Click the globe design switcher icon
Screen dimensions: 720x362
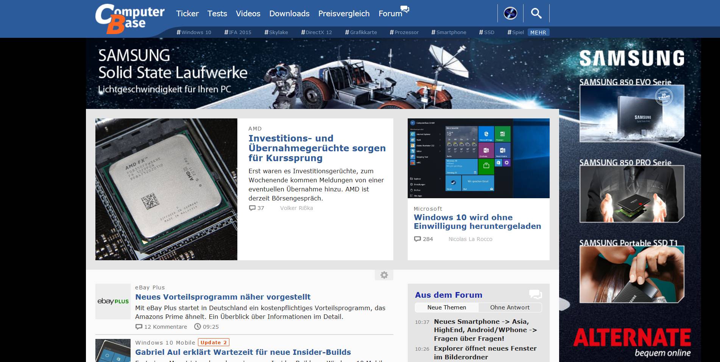point(510,14)
